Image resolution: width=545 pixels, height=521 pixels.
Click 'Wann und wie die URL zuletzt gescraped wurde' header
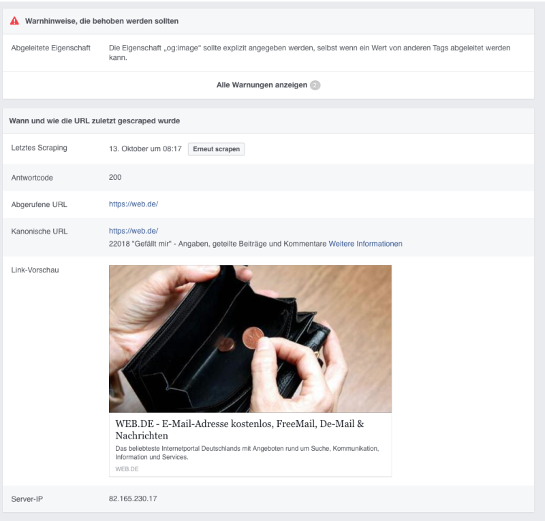tap(95, 121)
